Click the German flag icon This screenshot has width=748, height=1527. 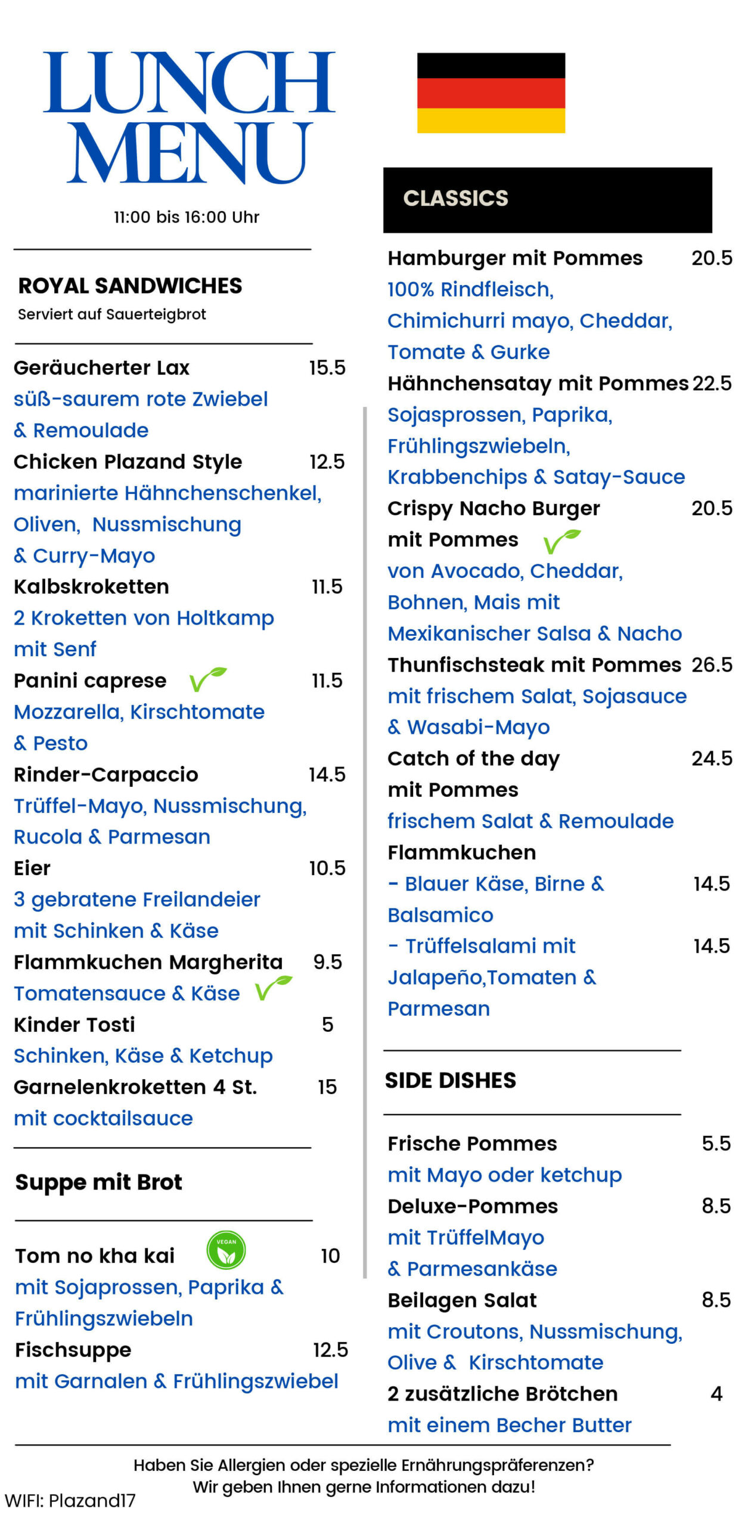coord(491,92)
